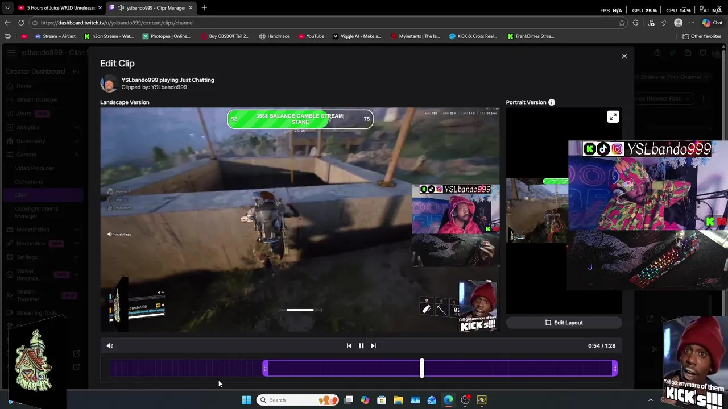Open a new browser tab
This screenshot has height=409, width=728.
point(204,7)
